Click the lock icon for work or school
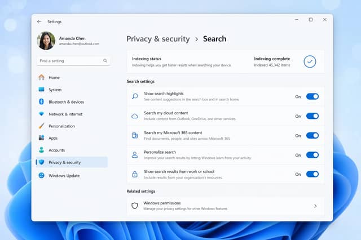361x240 pixels. tap(135, 174)
